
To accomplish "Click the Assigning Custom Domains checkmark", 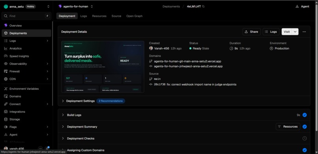I will pyautogui.click(x=305, y=150).
